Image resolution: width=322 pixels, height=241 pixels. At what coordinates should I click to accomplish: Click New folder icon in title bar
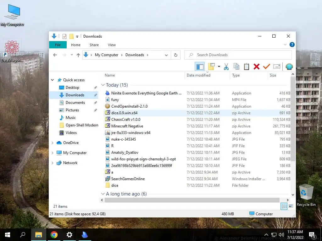(71, 36)
